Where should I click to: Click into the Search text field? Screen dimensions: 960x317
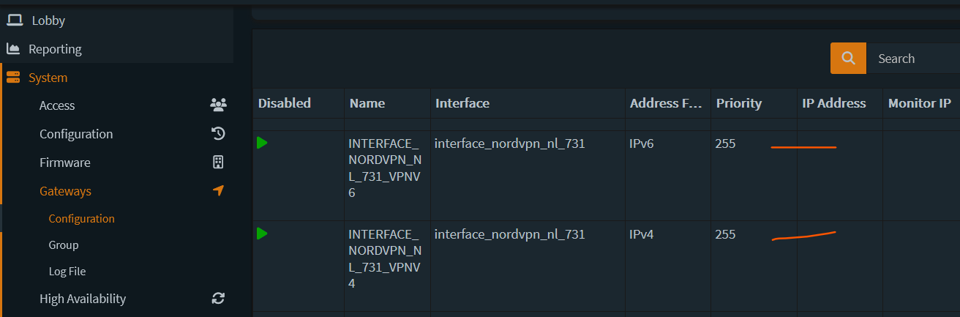click(912, 59)
